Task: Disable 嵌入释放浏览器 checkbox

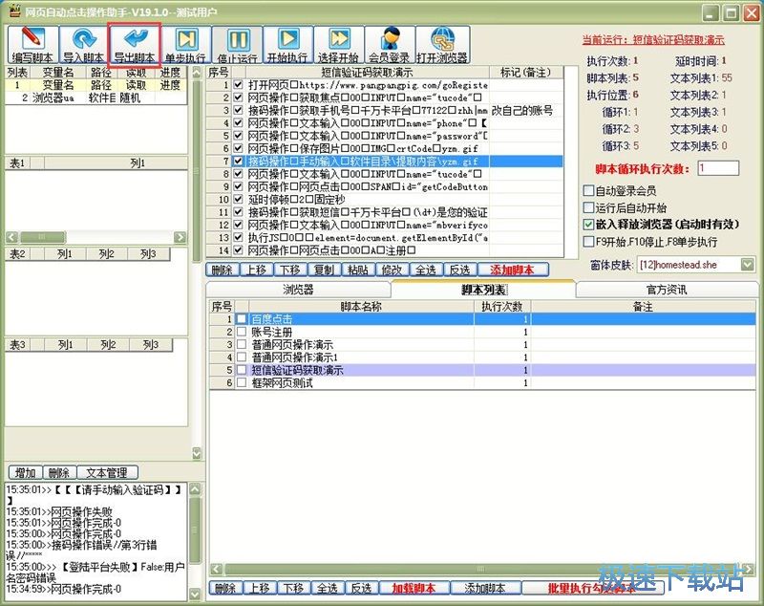Action: point(588,225)
